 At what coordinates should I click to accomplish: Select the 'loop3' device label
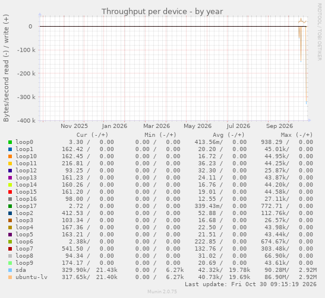tap(24, 220)
